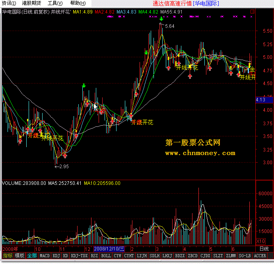The width and height of the screenshot is (274, 264).
Task: Click the red window-layout icon at chart top-right
Action: (x=253, y=12)
